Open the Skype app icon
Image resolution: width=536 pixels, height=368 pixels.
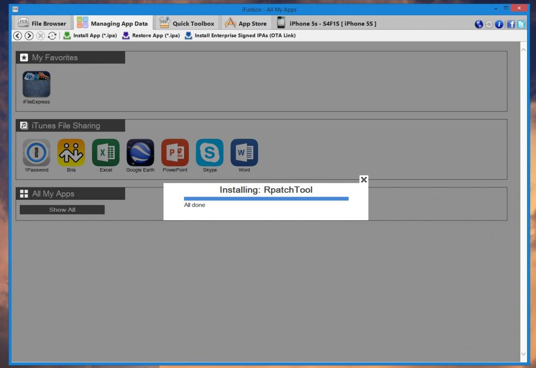[x=209, y=153]
